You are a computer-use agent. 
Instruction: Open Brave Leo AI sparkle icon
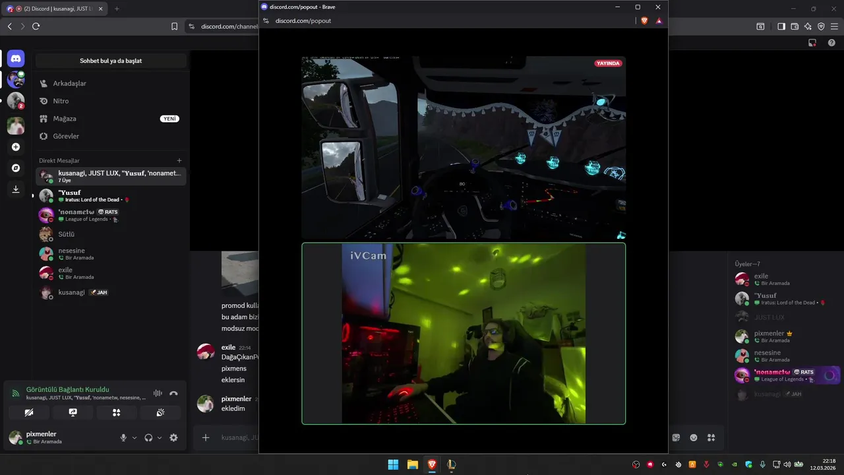(808, 26)
